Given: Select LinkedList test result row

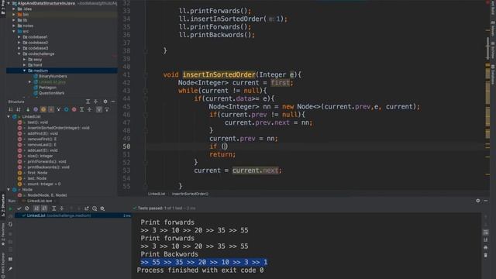Looking at the screenshot, I should (x=74, y=215).
